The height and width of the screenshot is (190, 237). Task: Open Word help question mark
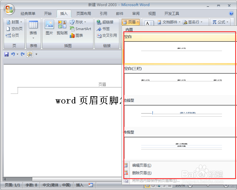[231, 14]
